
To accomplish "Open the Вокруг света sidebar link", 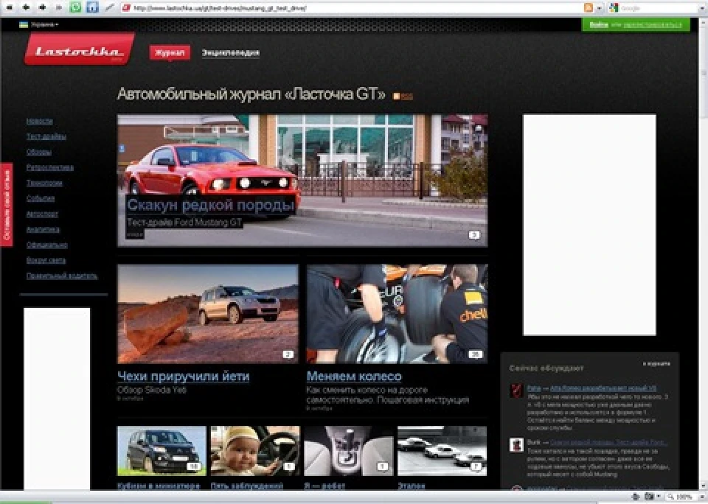I will coord(46,260).
